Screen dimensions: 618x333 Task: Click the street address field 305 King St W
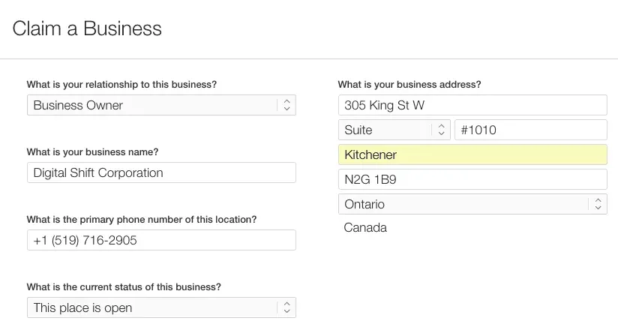(x=472, y=105)
